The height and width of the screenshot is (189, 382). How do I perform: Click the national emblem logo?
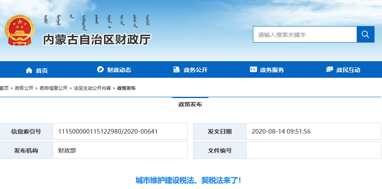19,31
